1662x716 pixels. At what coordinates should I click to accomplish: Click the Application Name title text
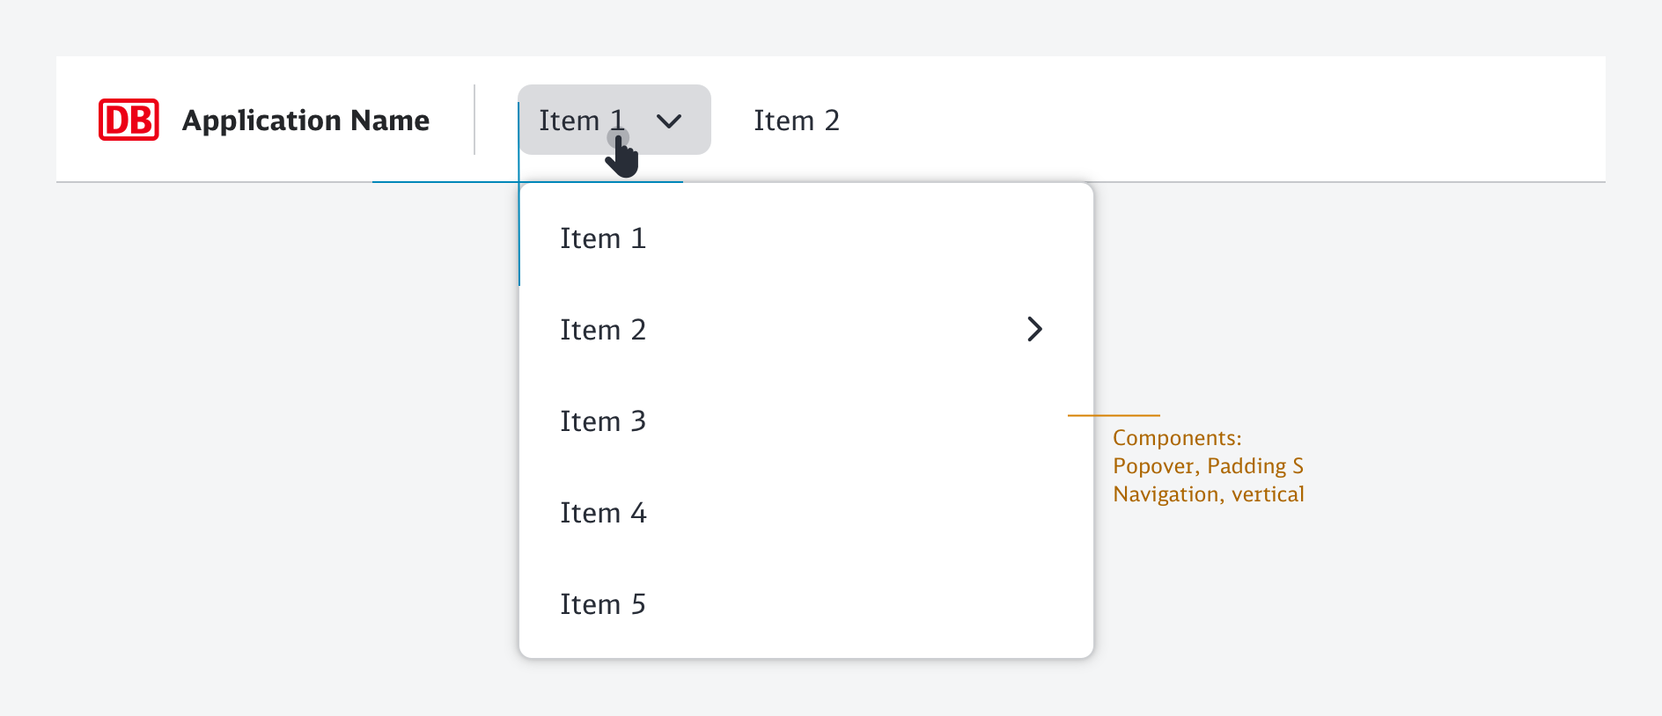pyautogui.click(x=305, y=120)
